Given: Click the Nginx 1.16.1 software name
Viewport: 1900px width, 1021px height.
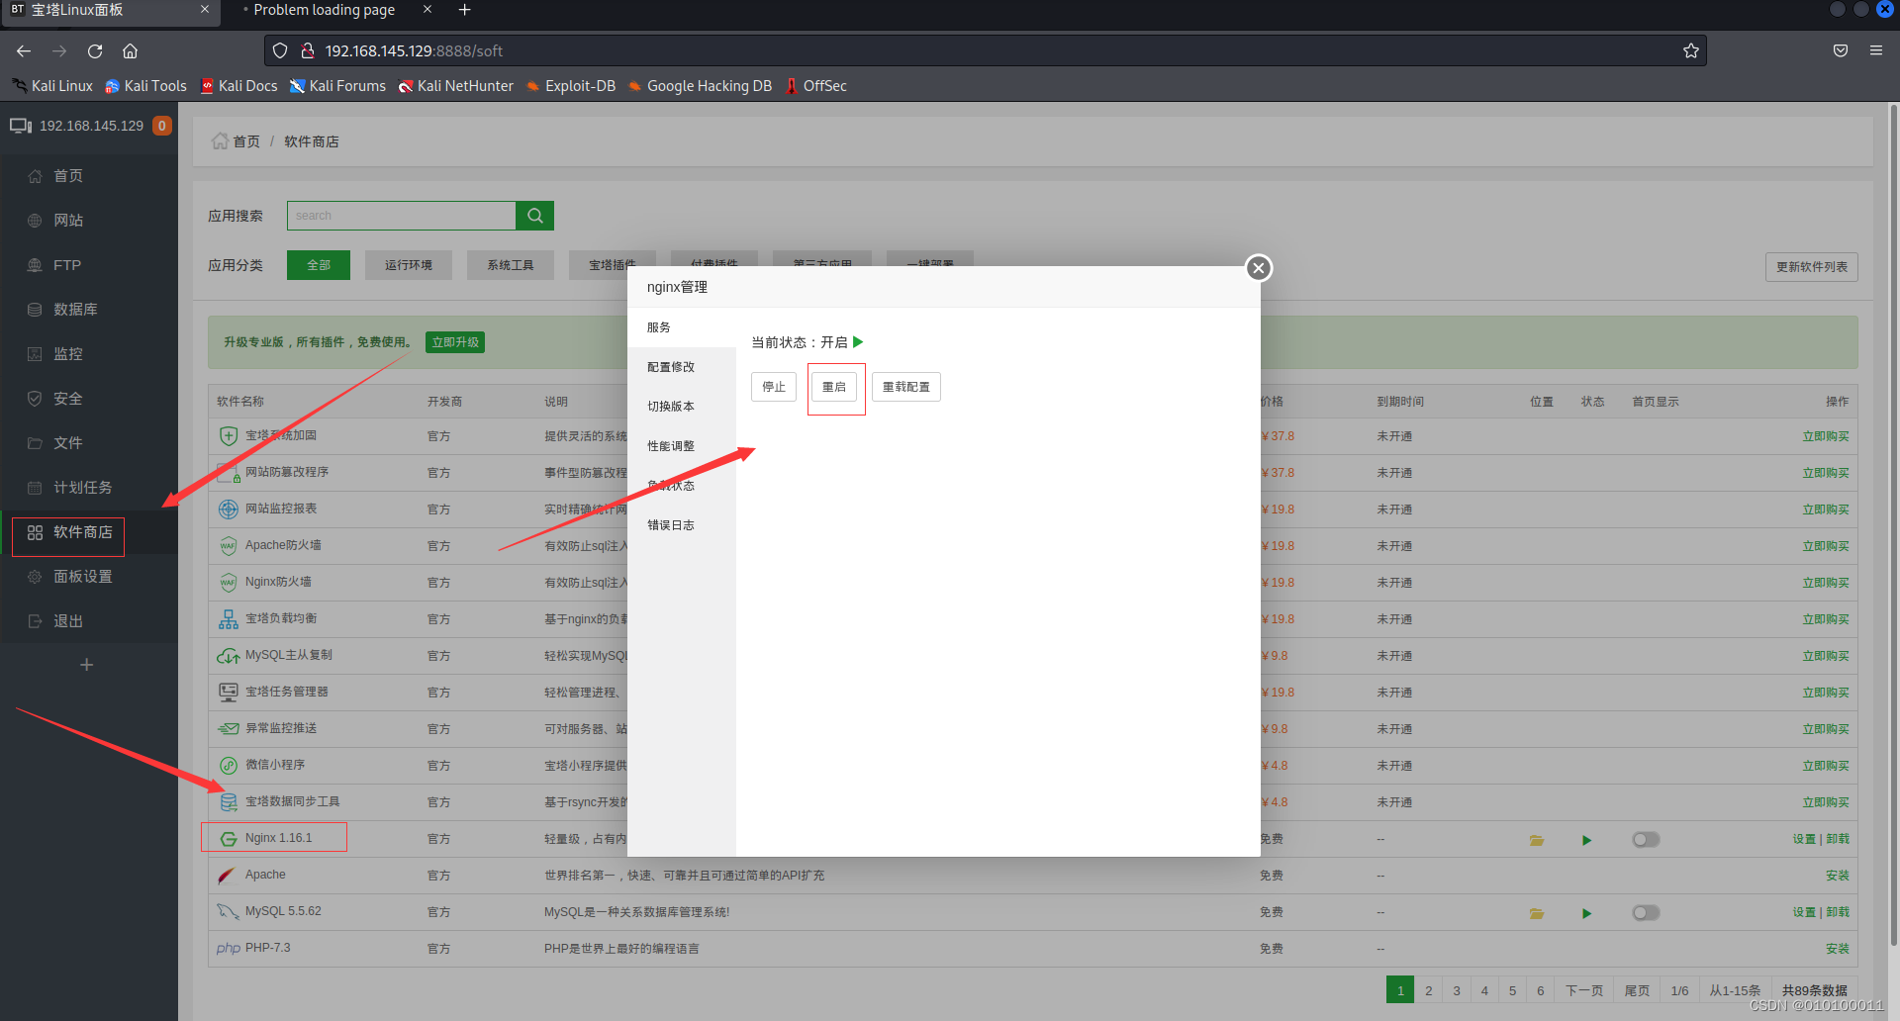Looking at the screenshot, I should click(x=279, y=838).
